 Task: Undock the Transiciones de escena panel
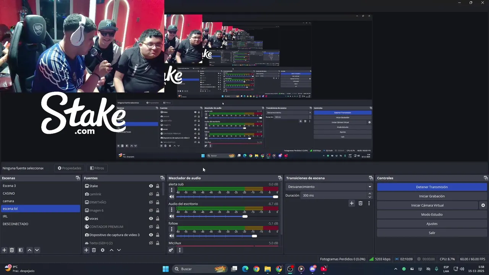click(x=371, y=178)
